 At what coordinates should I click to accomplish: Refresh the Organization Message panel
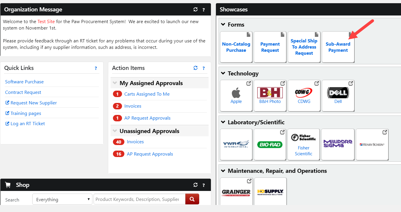(x=196, y=9)
